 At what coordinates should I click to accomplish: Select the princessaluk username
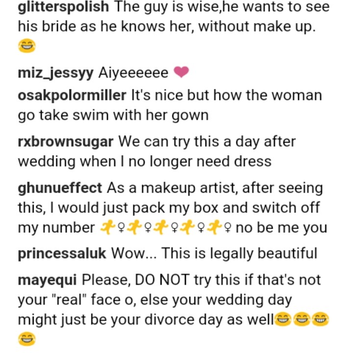pos(62,254)
